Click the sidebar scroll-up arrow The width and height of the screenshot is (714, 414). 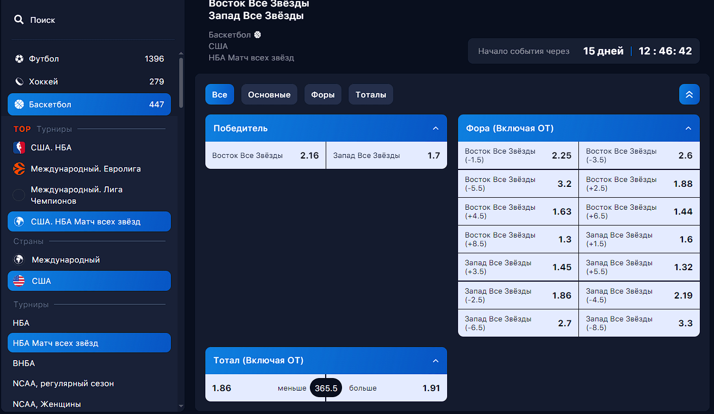(181, 53)
